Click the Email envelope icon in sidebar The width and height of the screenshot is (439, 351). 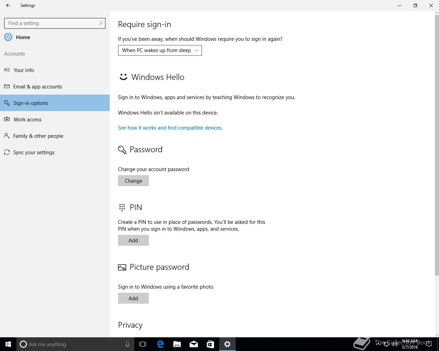pos(7,86)
